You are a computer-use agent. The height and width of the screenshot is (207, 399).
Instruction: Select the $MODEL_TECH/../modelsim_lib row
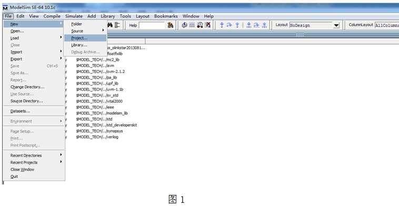pyautogui.click(x=102, y=113)
